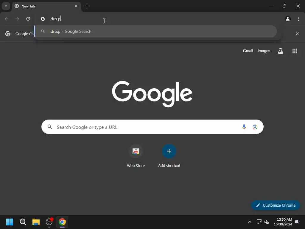This screenshot has height=229, width=305.
Task: Click the magnifier icon in search box
Action: pyautogui.click(x=50, y=127)
